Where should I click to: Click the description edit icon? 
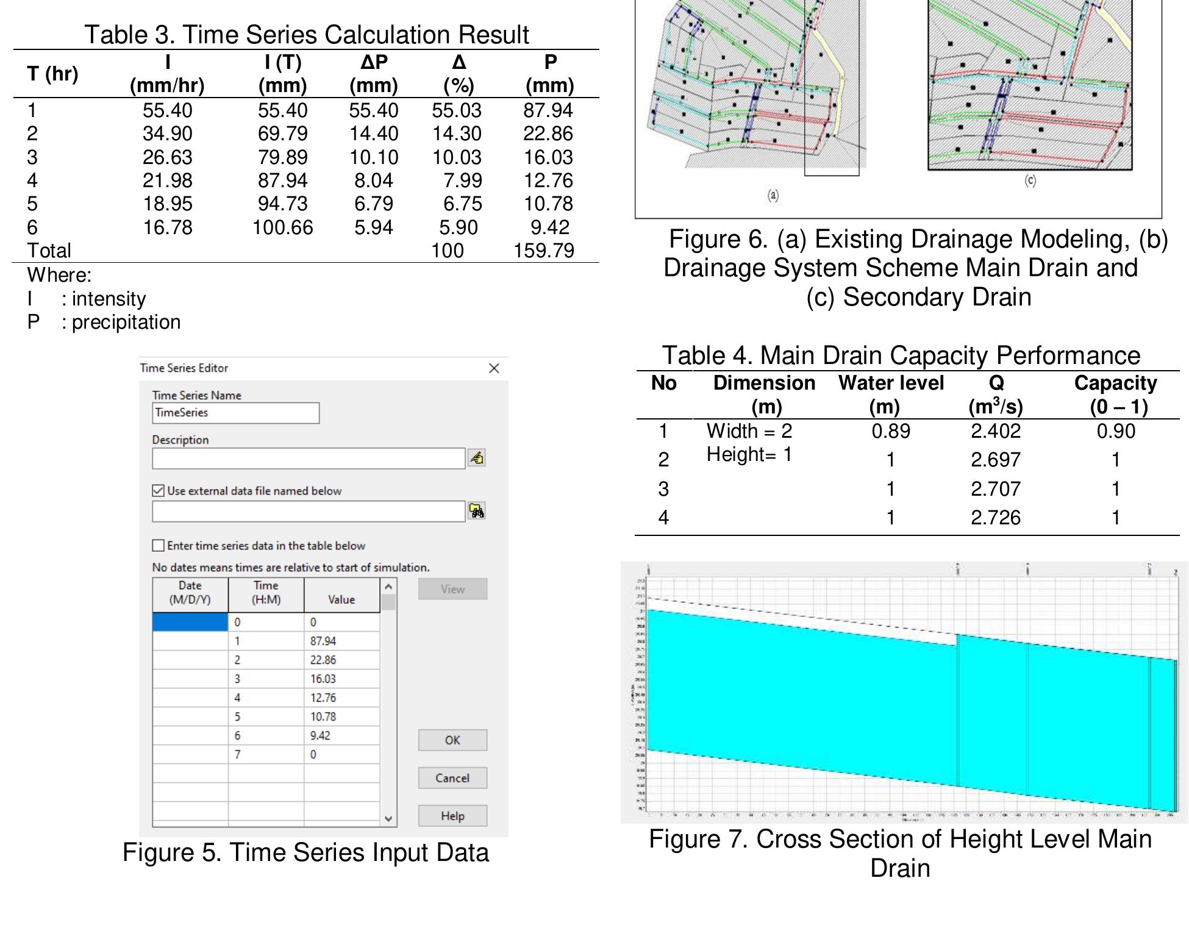coord(476,458)
